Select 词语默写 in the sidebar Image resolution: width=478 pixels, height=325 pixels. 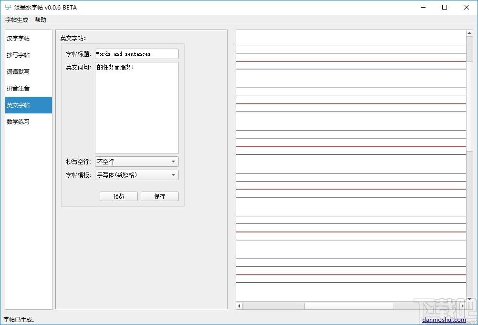coord(28,71)
